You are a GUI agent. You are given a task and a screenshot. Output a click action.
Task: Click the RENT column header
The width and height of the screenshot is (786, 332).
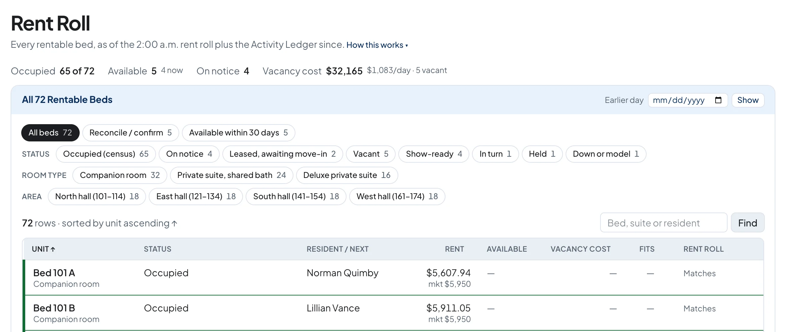coord(454,249)
